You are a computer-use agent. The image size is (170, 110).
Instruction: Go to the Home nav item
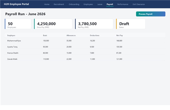(x=47, y=4)
